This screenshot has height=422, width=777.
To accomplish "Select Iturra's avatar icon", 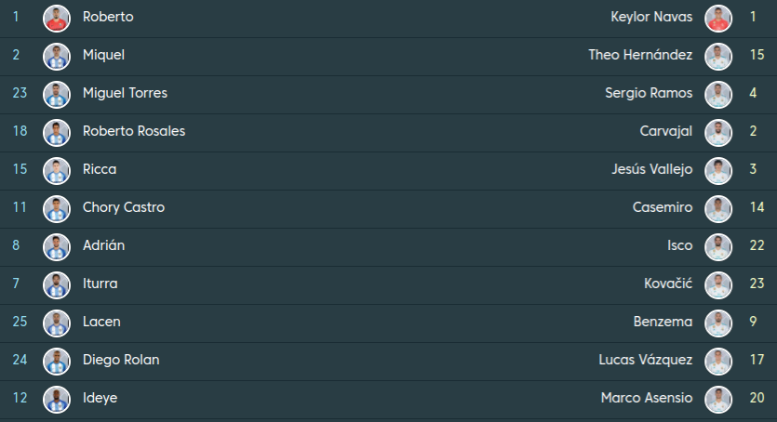I will (57, 284).
